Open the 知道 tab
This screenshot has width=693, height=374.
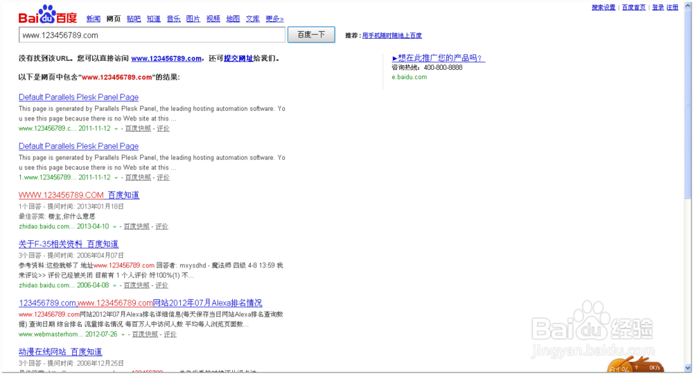153,19
